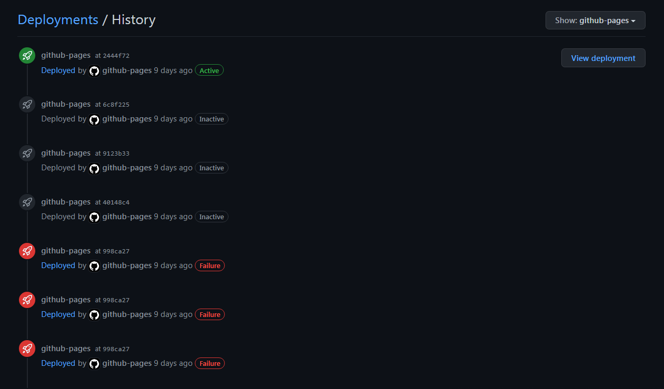Click the red failure rocket icon for commit 998ca27

click(x=27, y=251)
